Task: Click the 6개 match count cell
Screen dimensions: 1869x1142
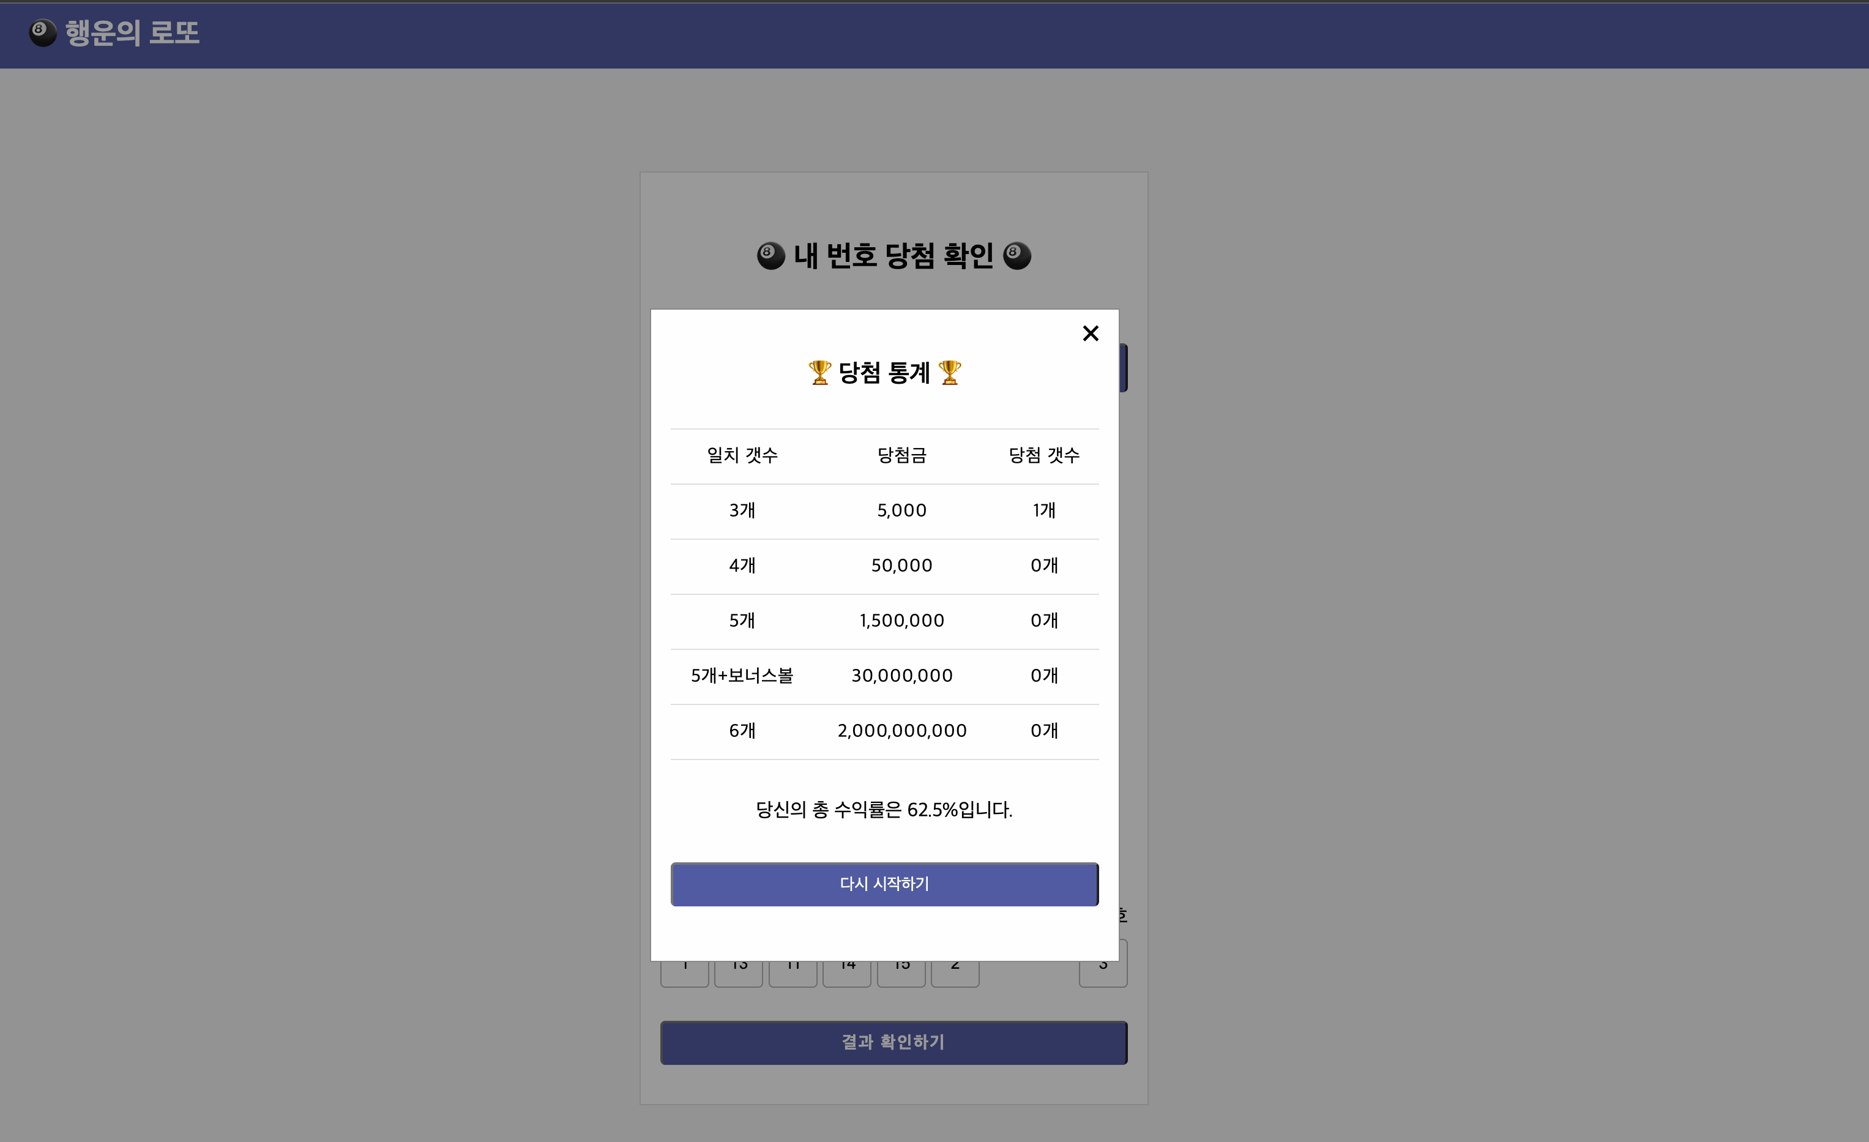Action: [742, 730]
